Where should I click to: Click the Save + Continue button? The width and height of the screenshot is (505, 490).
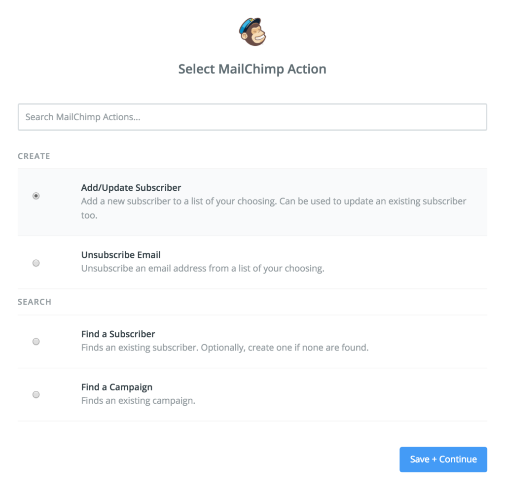pyautogui.click(x=443, y=459)
